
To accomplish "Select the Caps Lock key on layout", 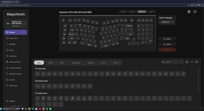I will 72,34.
